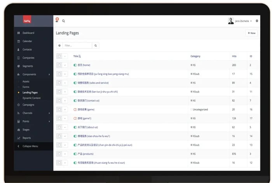Click the red wy logo
Image resolution: width=272 pixels, height=183 pixels.
(x=27, y=19)
